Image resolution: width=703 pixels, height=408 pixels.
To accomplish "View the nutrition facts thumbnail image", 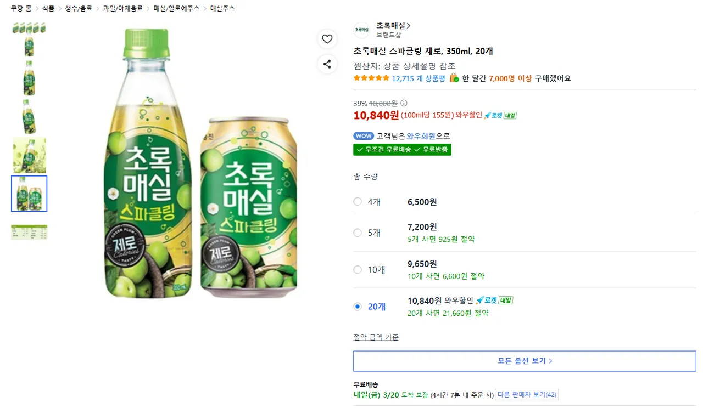I will [x=29, y=231].
